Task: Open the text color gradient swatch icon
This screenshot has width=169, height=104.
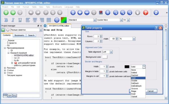Action: [64, 20]
